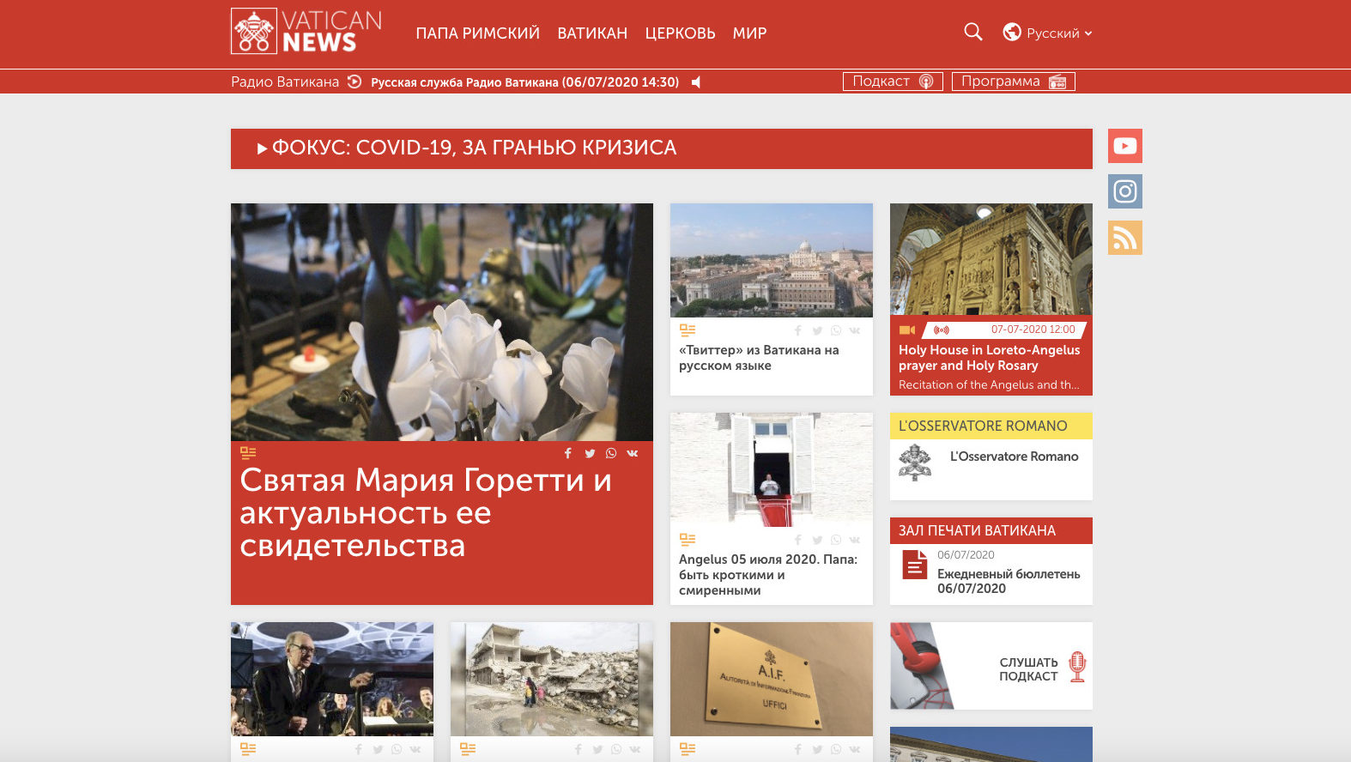Play the Radio Vatican stream
1351x762 pixels.
click(354, 82)
